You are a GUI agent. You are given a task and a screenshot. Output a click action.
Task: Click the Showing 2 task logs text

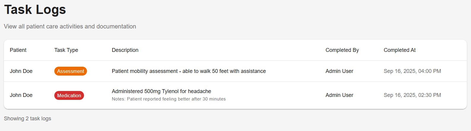[27, 119]
